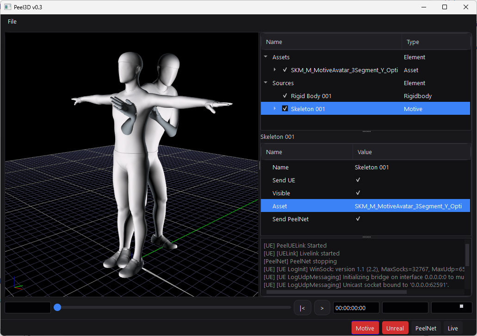Screen dimensions: 477x336
Task: Disable the Send PeelNet property
Action: click(358, 219)
